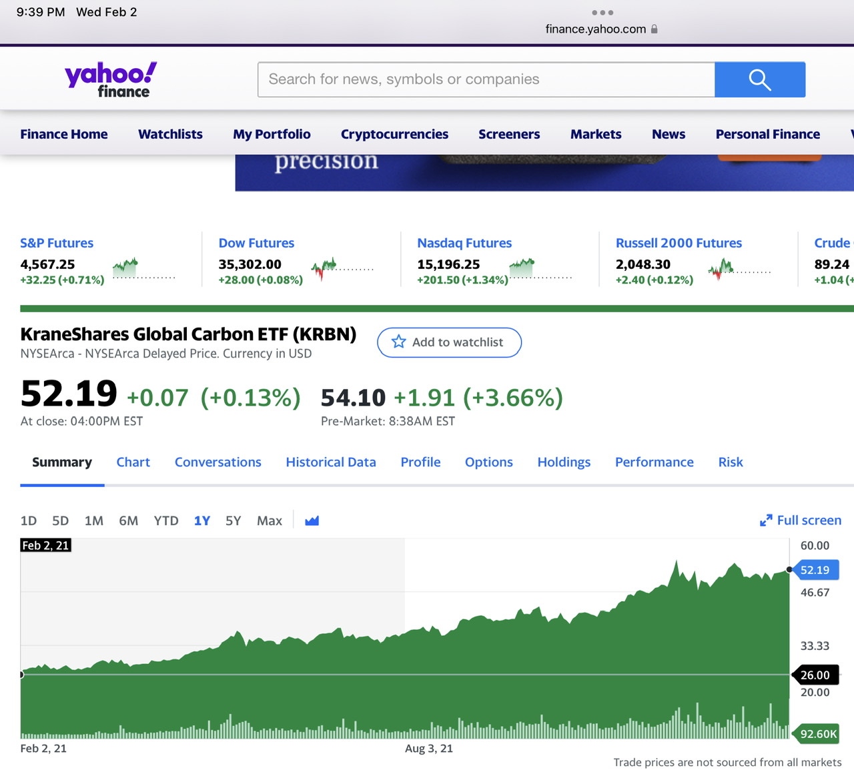Click the Russell 2000 Futures link
This screenshot has height=772, width=854.
point(679,243)
